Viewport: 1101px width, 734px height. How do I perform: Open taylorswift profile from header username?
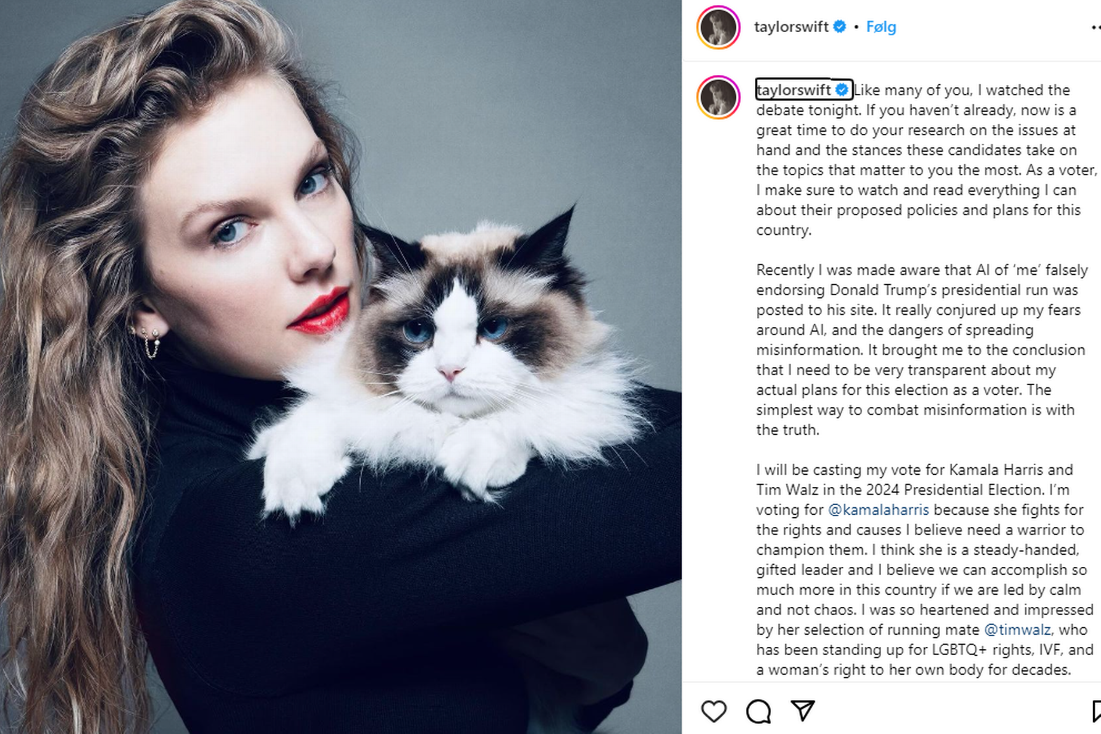pos(790,27)
